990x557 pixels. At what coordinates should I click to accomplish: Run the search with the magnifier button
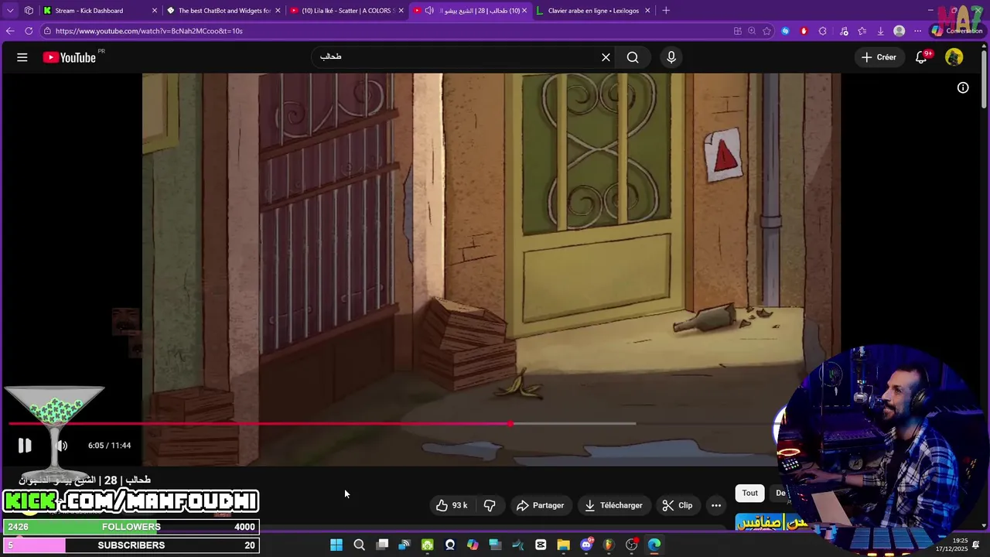point(633,57)
